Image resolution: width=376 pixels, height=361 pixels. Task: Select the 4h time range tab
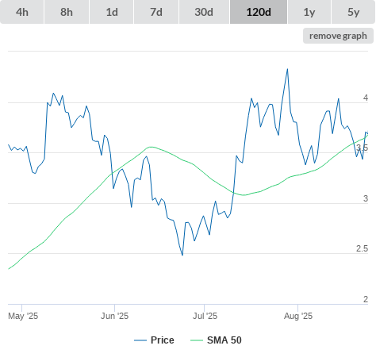22,12
